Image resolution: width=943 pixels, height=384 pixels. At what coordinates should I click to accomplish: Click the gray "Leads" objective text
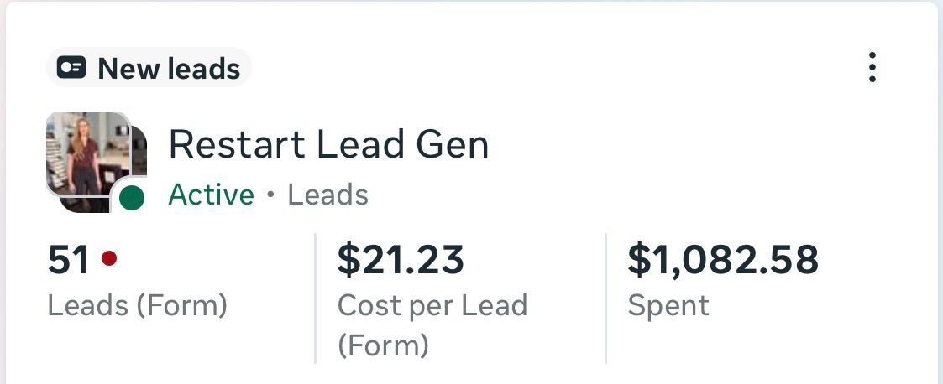327,195
